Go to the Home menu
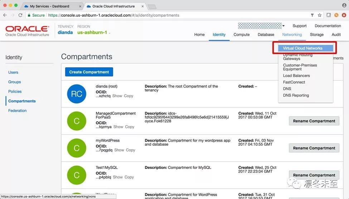The height and width of the screenshot is (199, 349). [x=199, y=34]
